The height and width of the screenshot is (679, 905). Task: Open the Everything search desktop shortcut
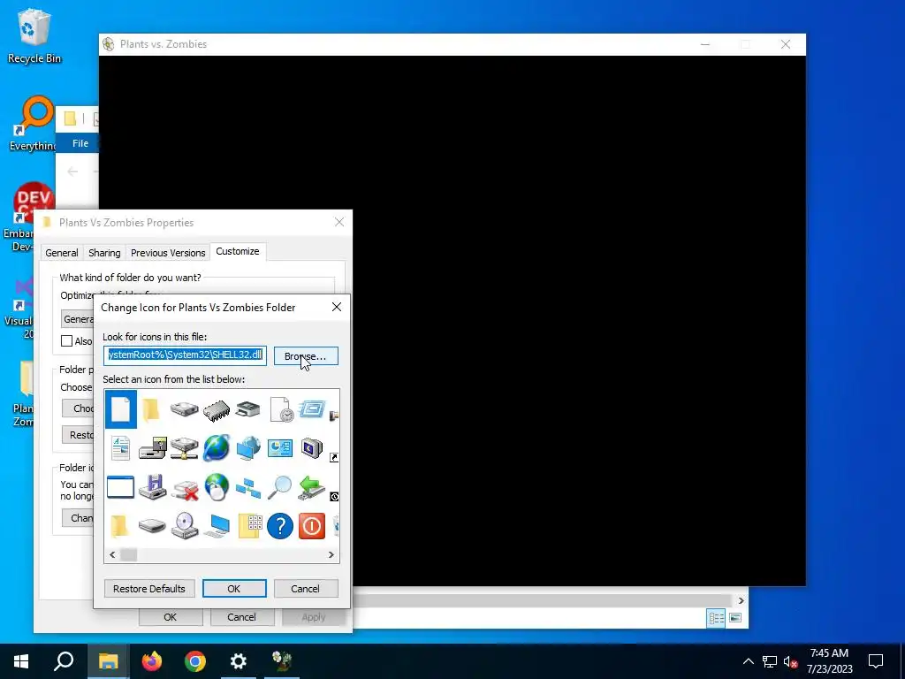[33, 123]
